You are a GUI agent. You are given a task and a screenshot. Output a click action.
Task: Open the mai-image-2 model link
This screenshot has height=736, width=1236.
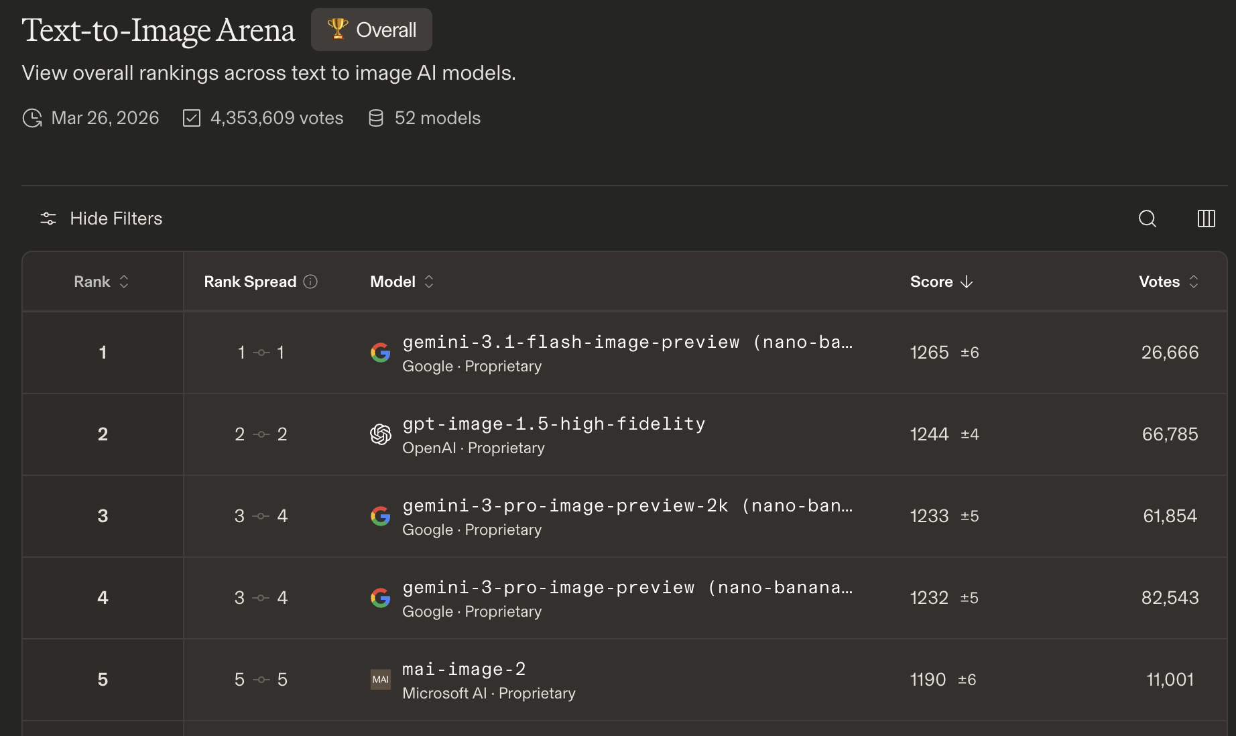tap(464, 670)
